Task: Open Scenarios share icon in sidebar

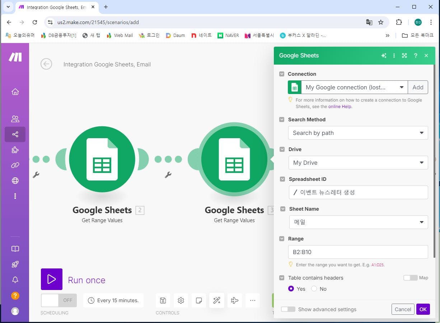Action: point(15,134)
